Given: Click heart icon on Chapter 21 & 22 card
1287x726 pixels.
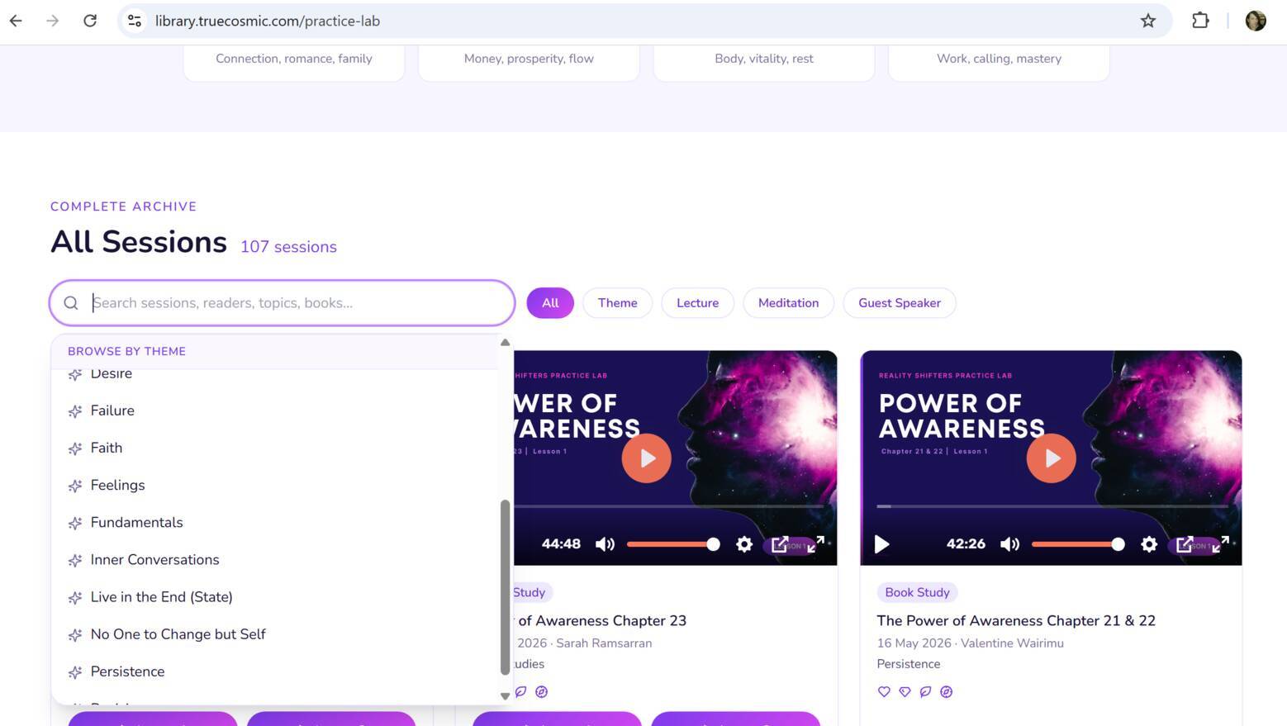Looking at the screenshot, I should click(884, 692).
